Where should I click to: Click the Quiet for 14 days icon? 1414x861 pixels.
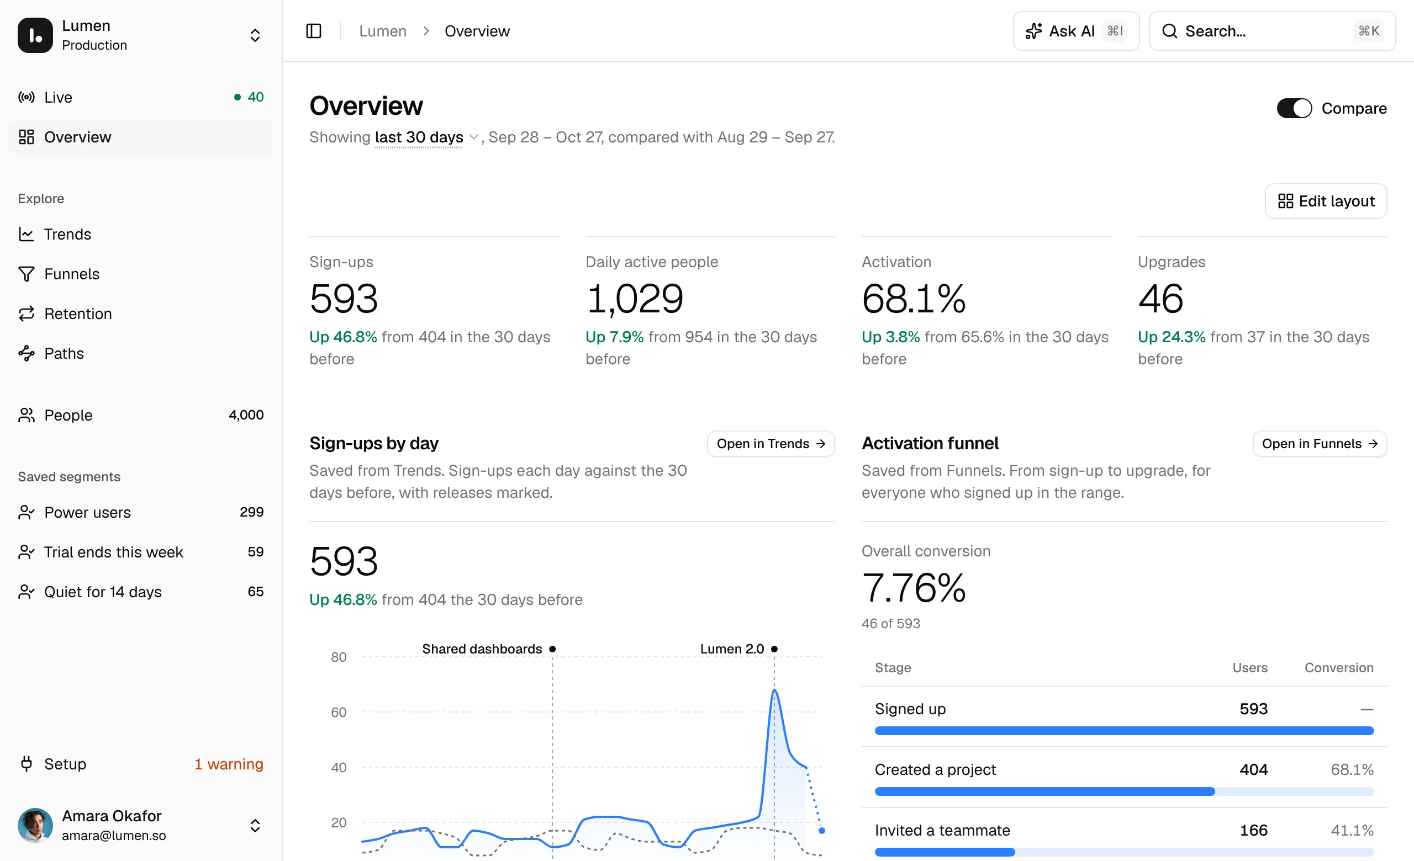click(x=27, y=592)
